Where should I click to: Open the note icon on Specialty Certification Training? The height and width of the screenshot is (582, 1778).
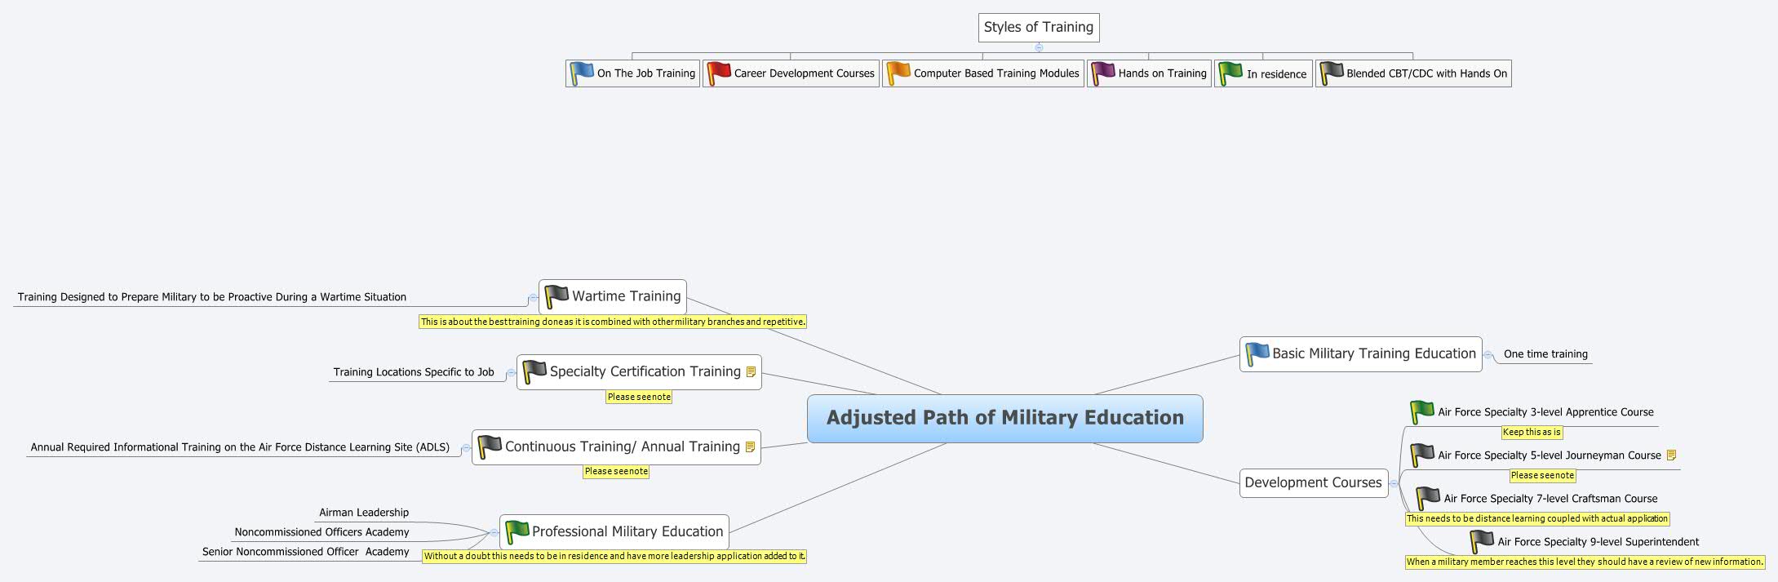tap(751, 372)
